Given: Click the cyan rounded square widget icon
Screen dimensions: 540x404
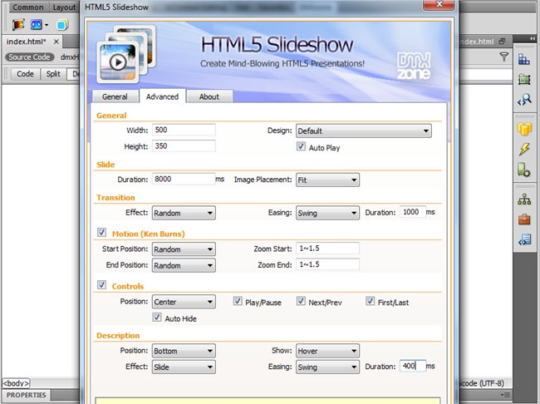Looking at the screenshot, I should pyautogui.click(x=62, y=25).
